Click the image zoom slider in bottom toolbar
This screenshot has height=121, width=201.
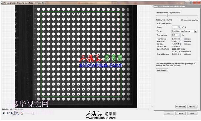(32, 113)
